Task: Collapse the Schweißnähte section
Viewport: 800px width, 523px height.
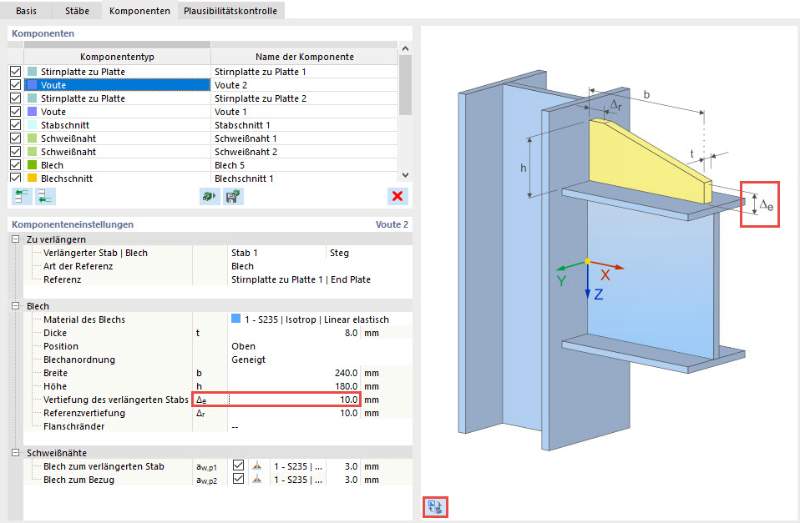Action: coord(16,453)
